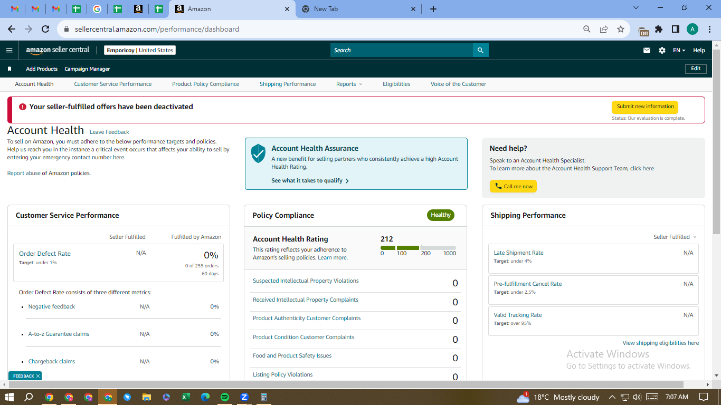Open Chrome three-dot menu
Screen dimensions: 721x405
tap(709, 30)
